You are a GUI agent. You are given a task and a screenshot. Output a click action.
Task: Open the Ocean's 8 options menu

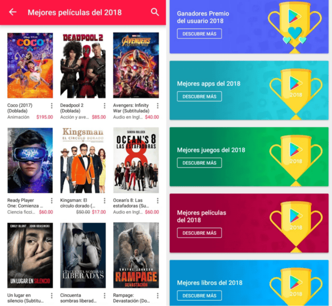click(x=157, y=201)
